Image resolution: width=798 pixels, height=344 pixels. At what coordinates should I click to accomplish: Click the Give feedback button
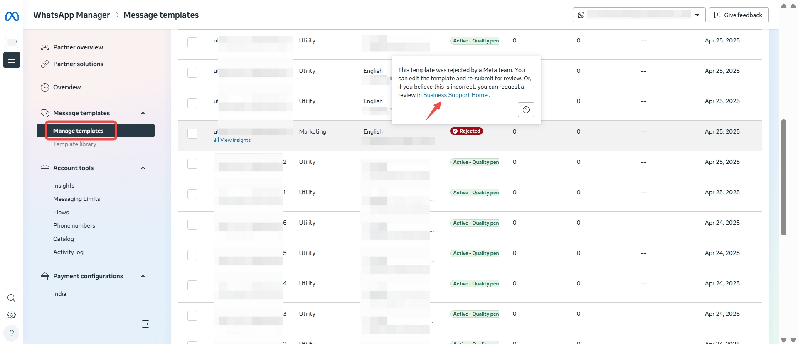coord(739,15)
